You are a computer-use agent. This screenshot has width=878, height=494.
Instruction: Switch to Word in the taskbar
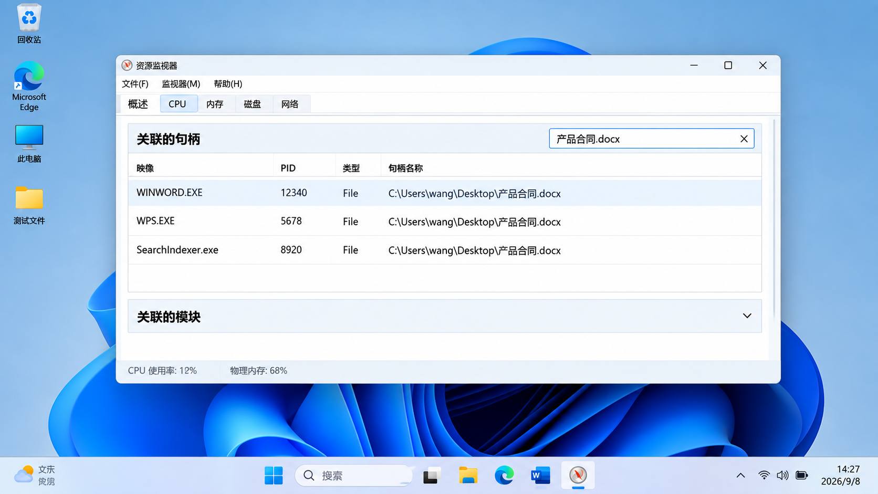540,476
